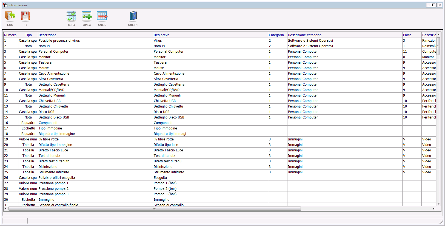Screen dimensions: 445x226
Task: Click the vertical scrollbar down arrow
Action: tap(438, 204)
